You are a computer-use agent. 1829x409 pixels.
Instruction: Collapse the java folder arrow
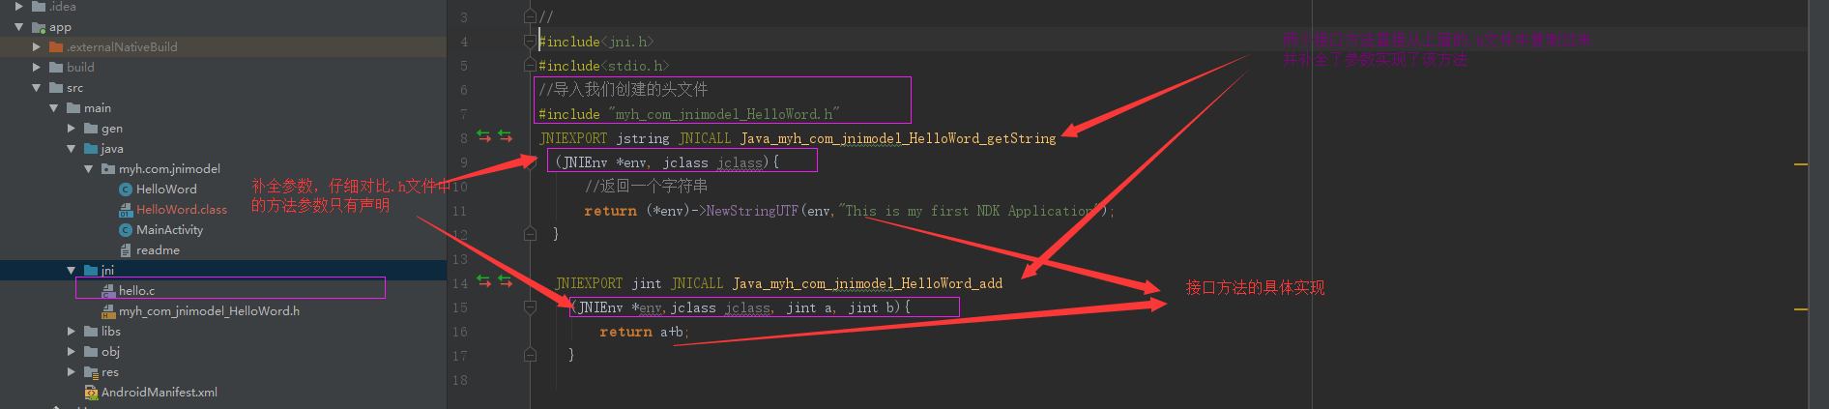[71, 149]
